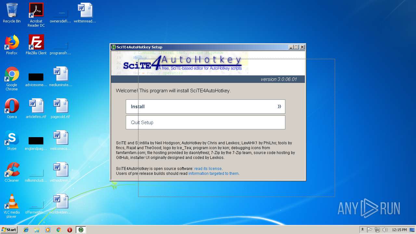This screenshot has width=416, height=234.
Task: Click the SciTE4AutoHotkey title bar icon
Action: 114,47
